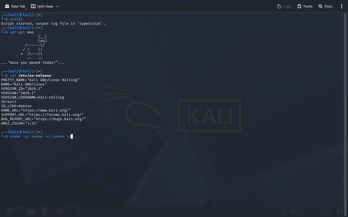Click the Kali application launcher icon
348x217 pixels.
[9, 211]
